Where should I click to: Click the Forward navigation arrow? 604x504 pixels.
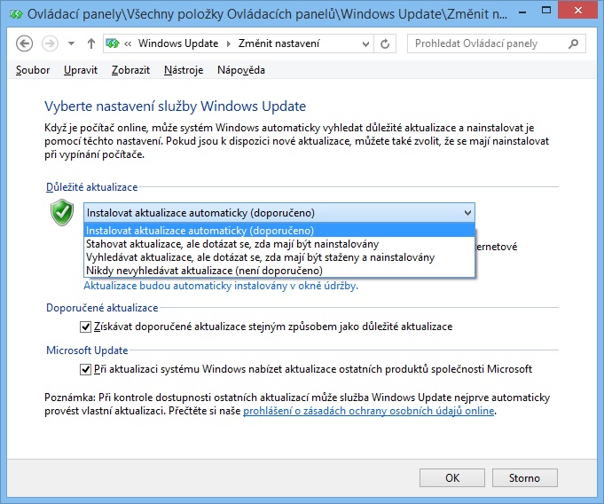[x=50, y=43]
